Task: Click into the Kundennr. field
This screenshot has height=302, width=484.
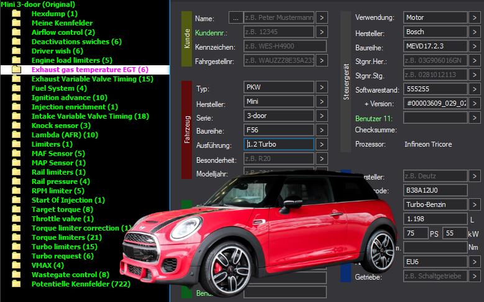Action: point(279,32)
